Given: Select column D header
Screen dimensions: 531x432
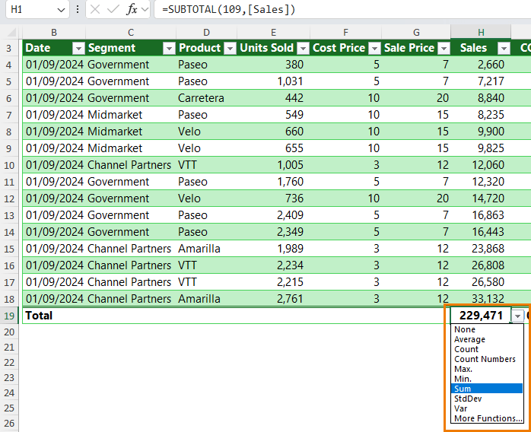Looking at the screenshot, I should tap(206, 33).
